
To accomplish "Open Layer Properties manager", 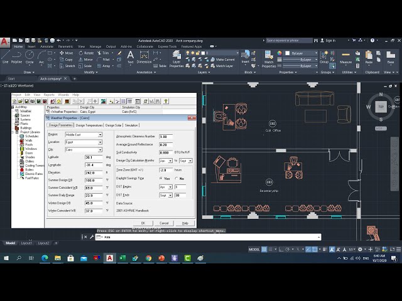I will 177,59.
